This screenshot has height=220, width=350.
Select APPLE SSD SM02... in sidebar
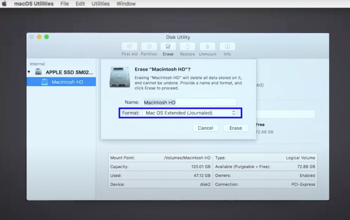click(x=69, y=72)
